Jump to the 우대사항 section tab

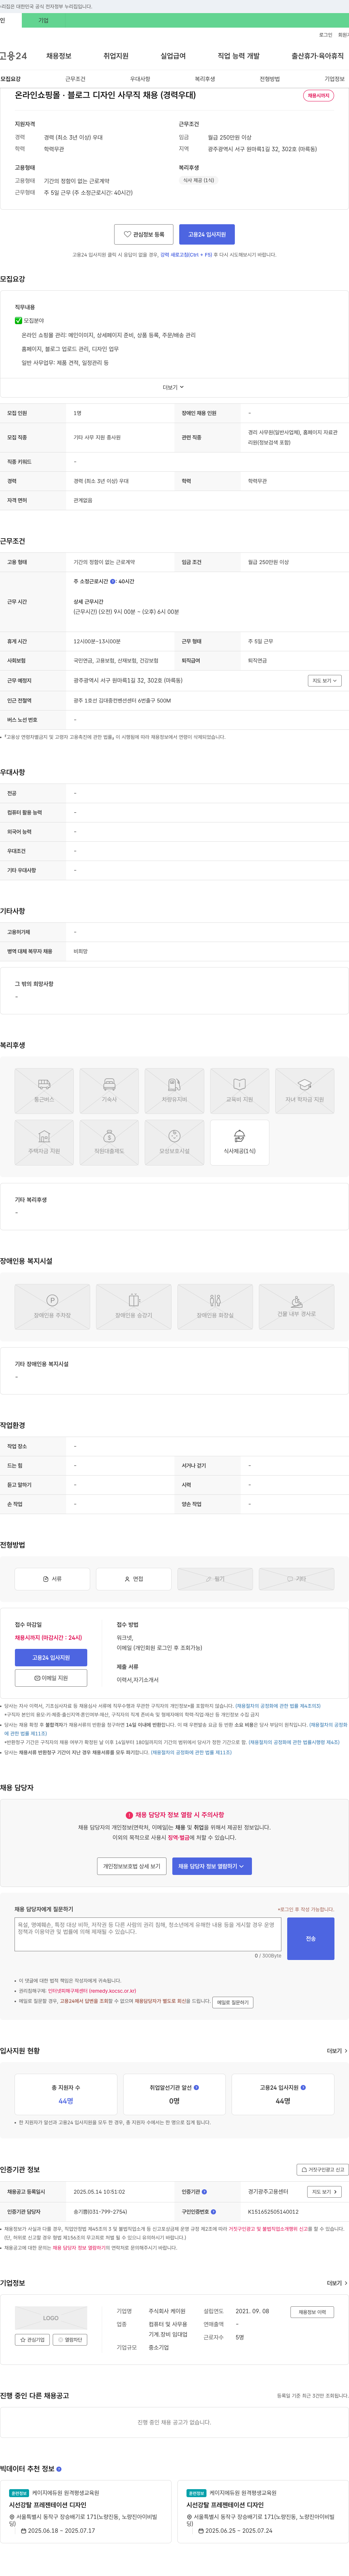(x=140, y=79)
